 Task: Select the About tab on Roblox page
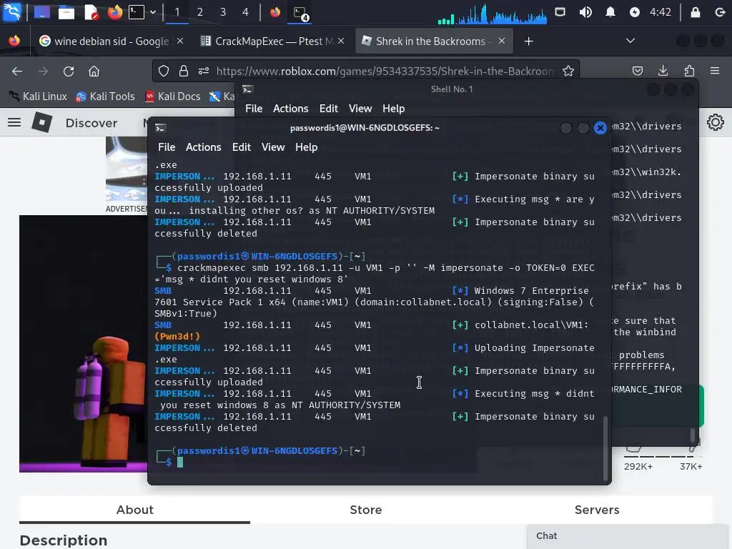pos(135,510)
